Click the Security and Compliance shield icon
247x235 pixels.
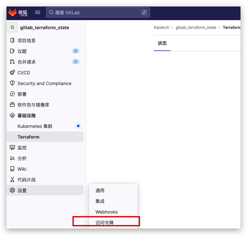[12, 83]
